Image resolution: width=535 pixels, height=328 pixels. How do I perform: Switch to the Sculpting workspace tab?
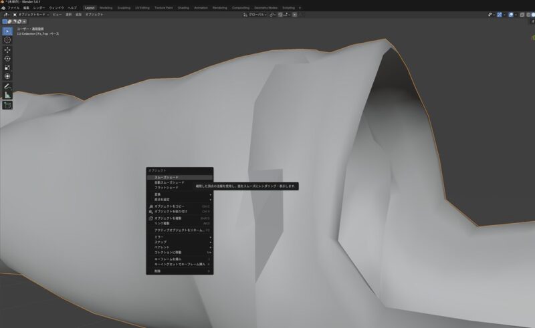click(x=124, y=7)
